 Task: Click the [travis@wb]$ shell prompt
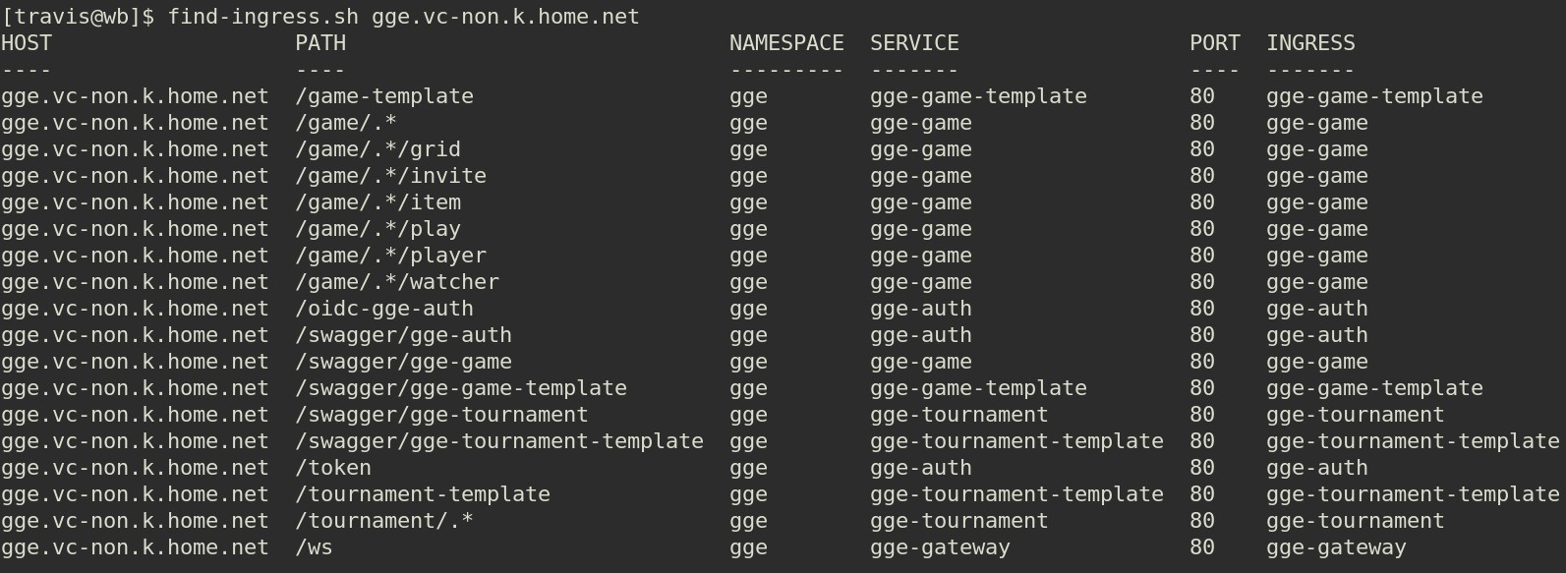coord(78,17)
